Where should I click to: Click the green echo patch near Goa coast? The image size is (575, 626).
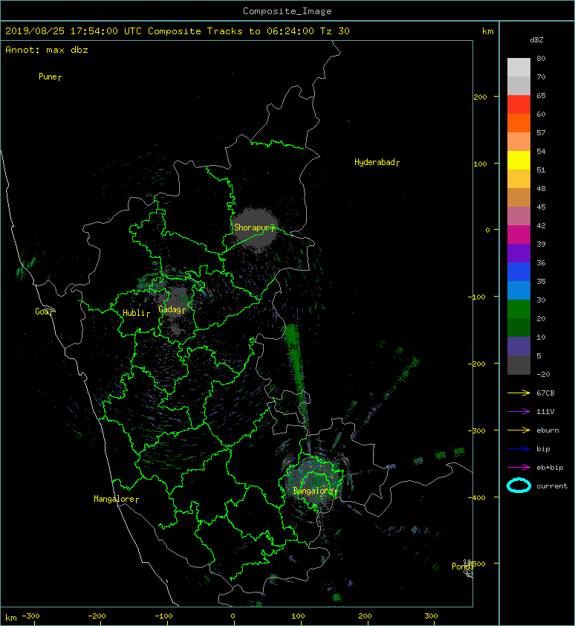(x=26, y=267)
